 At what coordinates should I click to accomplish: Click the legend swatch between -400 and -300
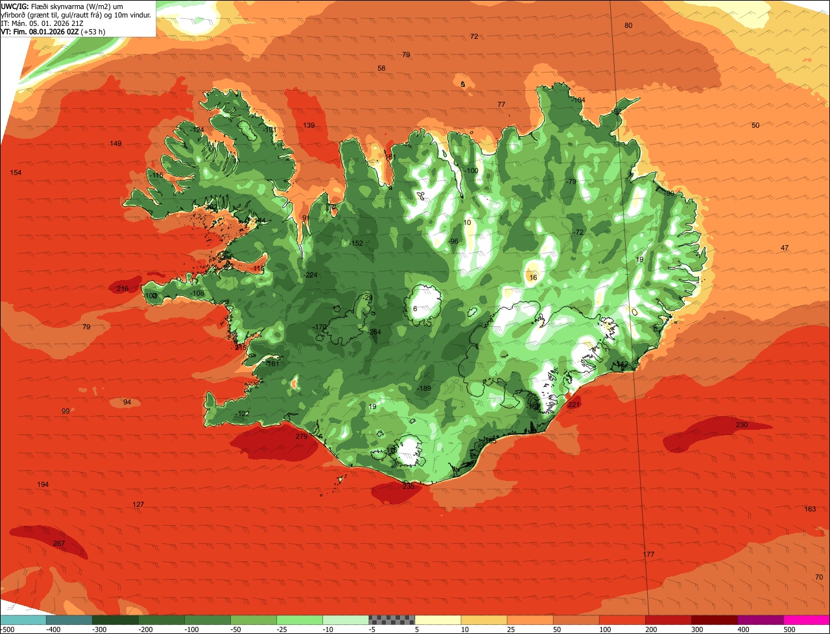(69, 620)
